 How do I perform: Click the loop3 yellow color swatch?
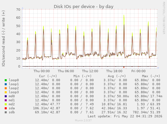click(6, 92)
